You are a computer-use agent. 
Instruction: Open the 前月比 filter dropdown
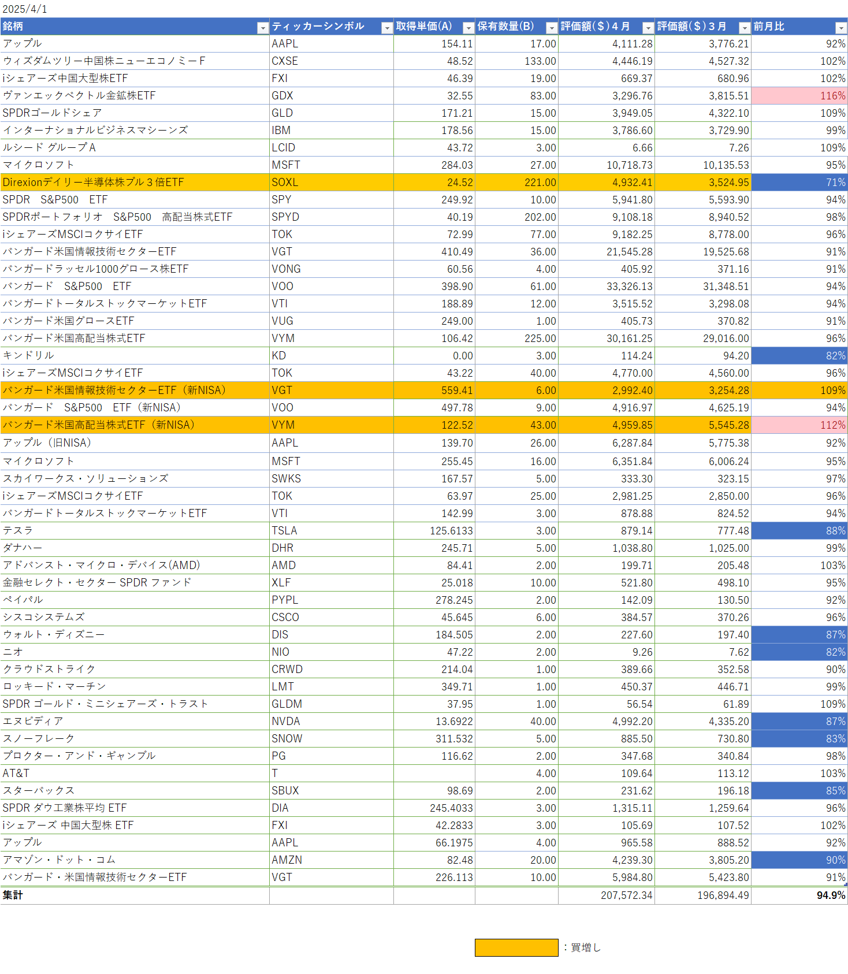841,28
